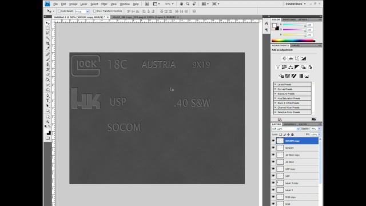Viewport: 366px width, 206px height.
Task: Hide the USP copy layer
Action: click(273, 169)
